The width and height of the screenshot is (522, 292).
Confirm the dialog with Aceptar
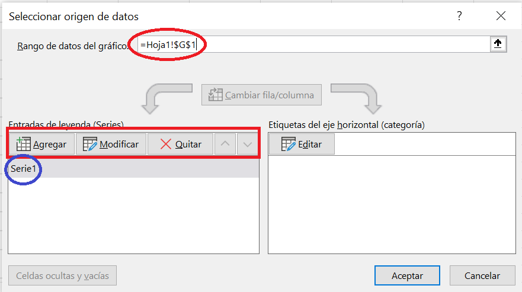click(407, 275)
